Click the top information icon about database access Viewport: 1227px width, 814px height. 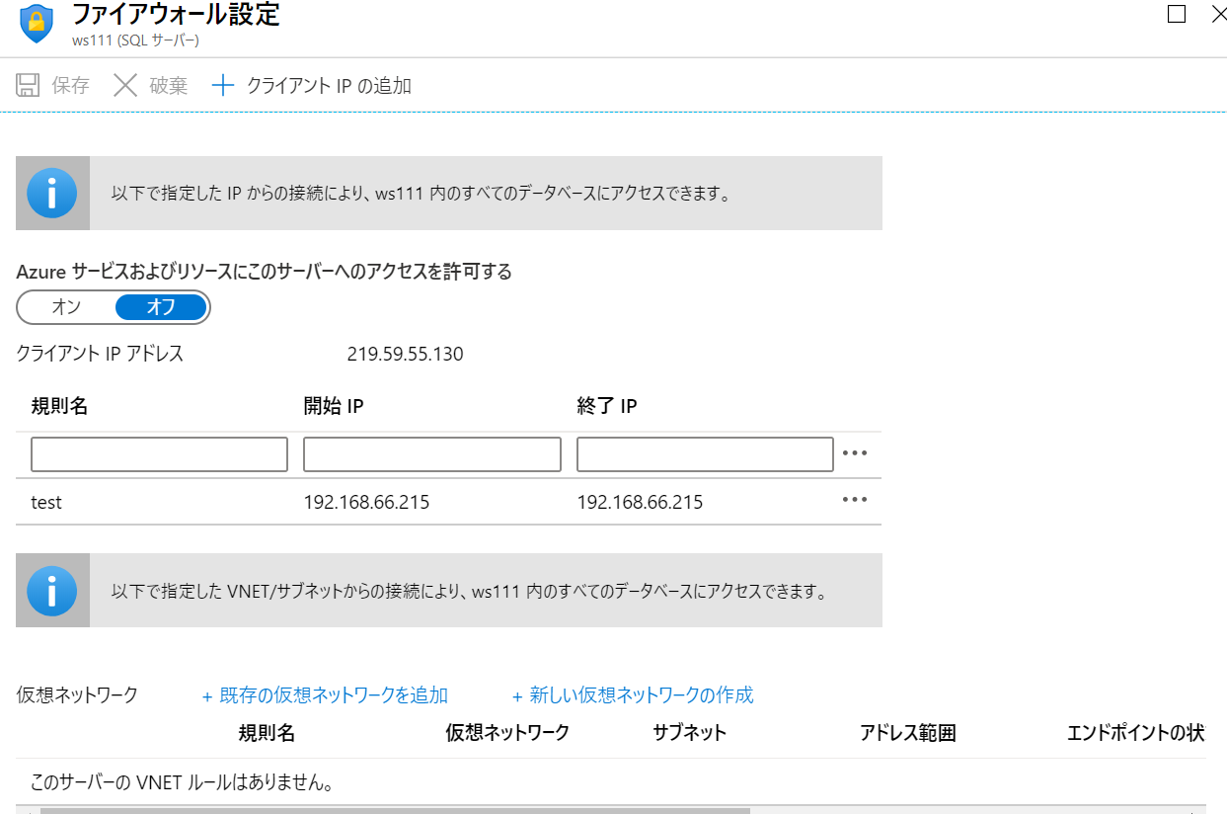[x=51, y=193]
